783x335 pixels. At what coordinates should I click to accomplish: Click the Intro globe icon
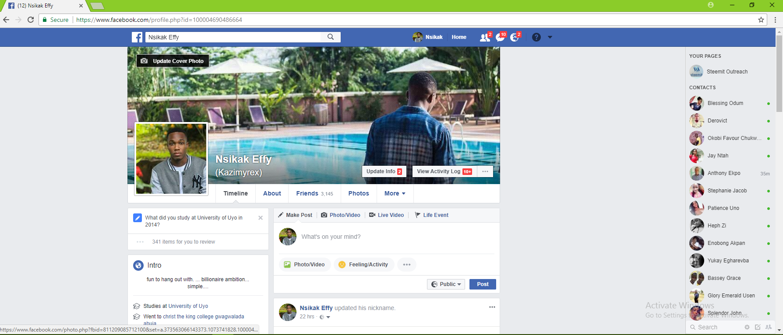(x=138, y=265)
